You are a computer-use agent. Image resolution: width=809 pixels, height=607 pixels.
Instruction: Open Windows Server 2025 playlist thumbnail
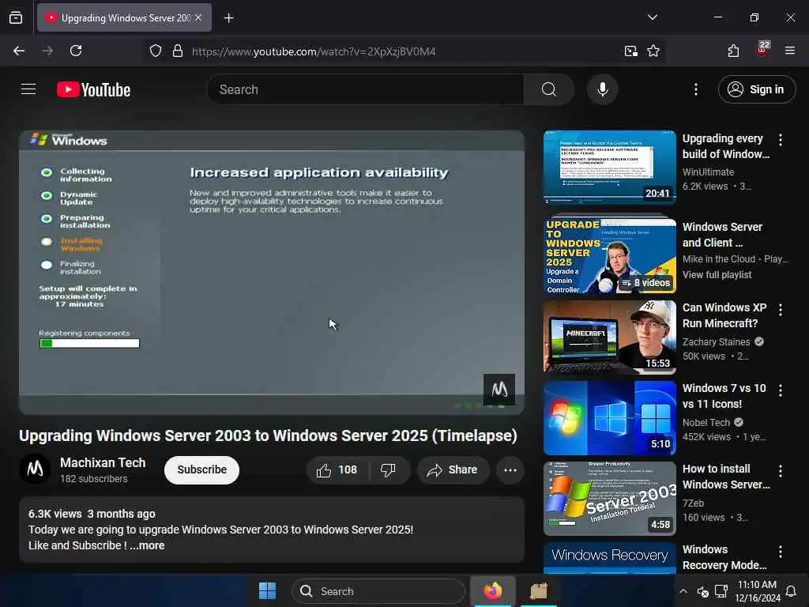(609, 256)
